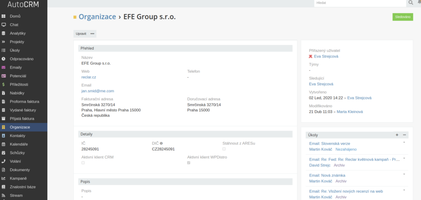421x200 pixels.
Task: Open the three-dots menu next to Upravit
Action: (x=93, y=34)
